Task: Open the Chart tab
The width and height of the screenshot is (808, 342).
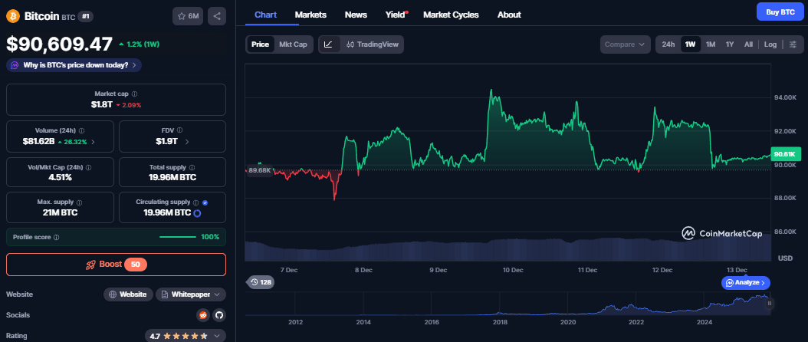Action: (265, 15)
